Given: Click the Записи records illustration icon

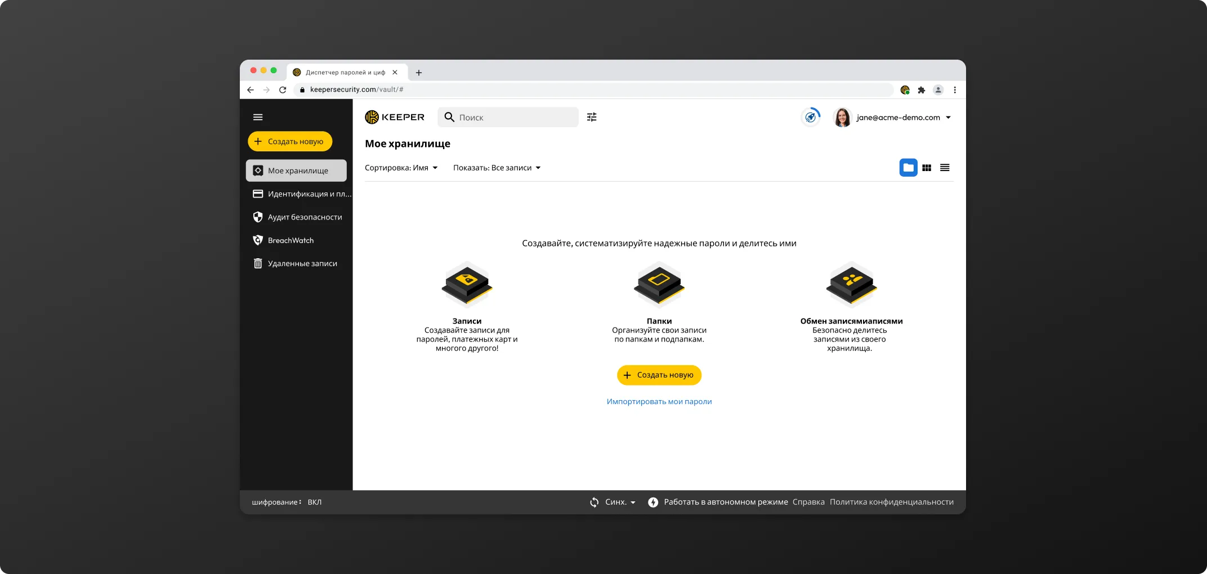Looking at the screenshot, I should point(467,284).
